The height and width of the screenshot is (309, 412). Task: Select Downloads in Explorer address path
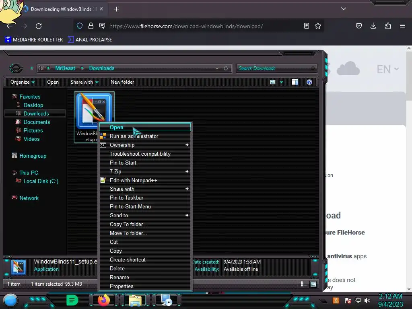[x=102, y=68]
